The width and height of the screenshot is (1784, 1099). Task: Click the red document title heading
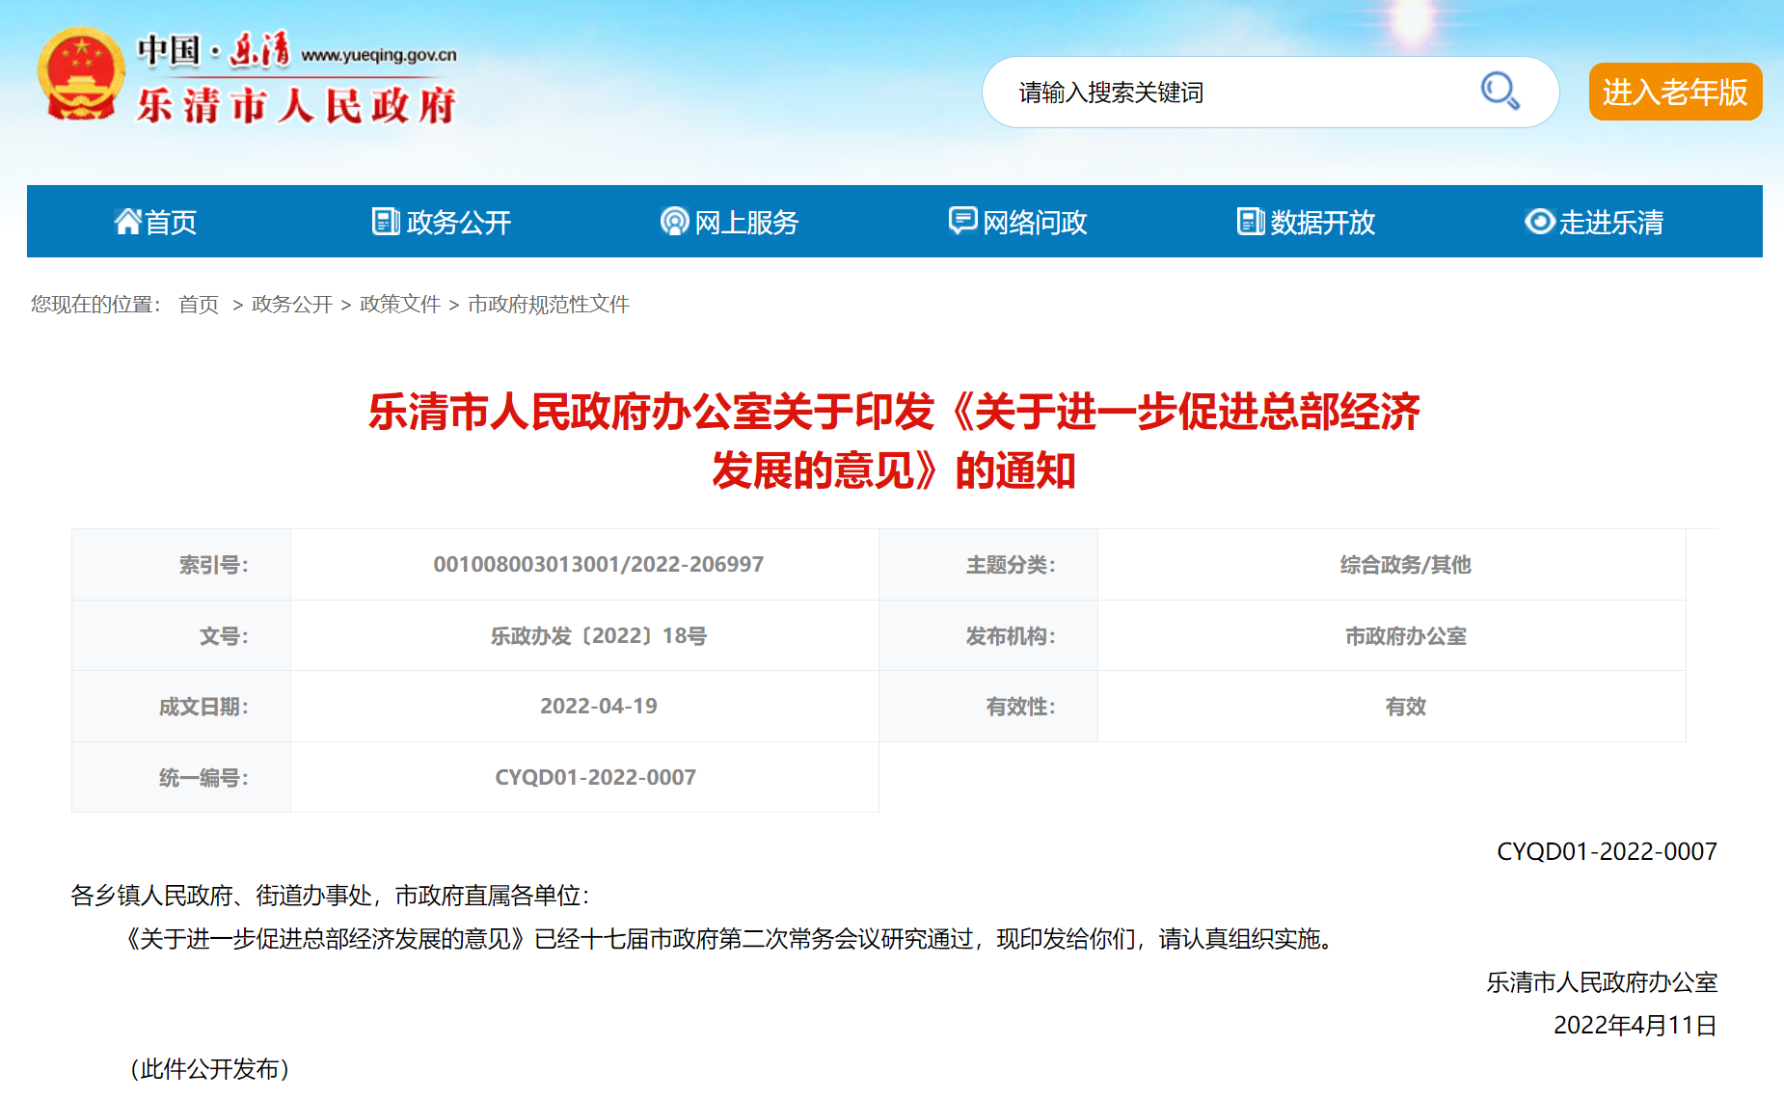tap(893, 441)
